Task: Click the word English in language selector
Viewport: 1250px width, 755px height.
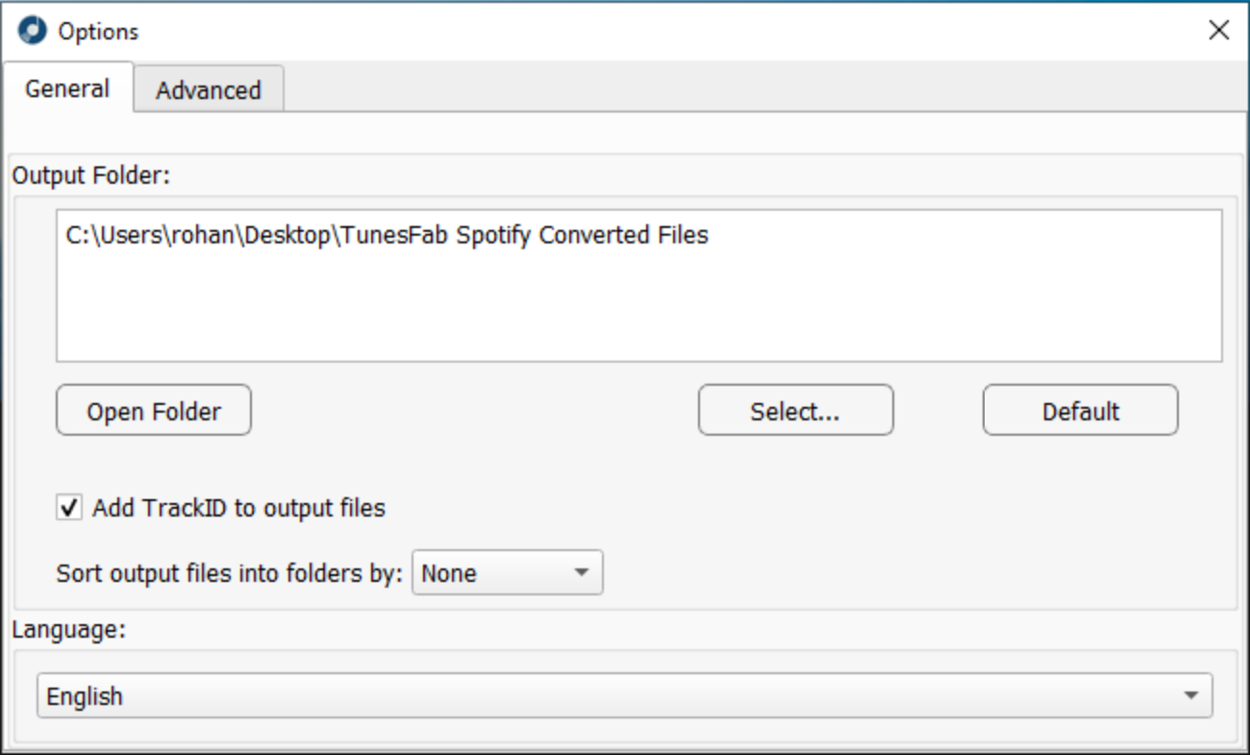Action: click(x=85, y=696)
